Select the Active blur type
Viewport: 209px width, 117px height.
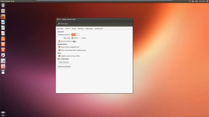(x=72, y=38)
